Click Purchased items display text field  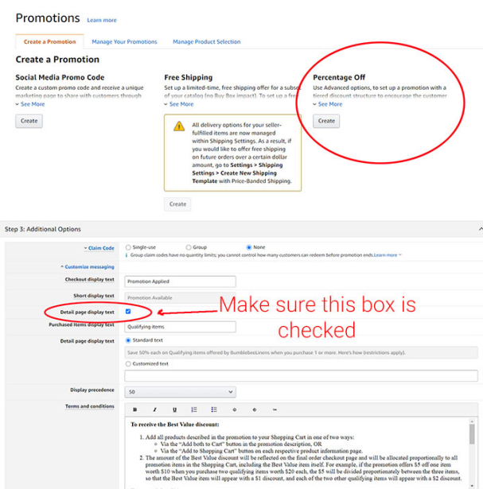point(180,327)
